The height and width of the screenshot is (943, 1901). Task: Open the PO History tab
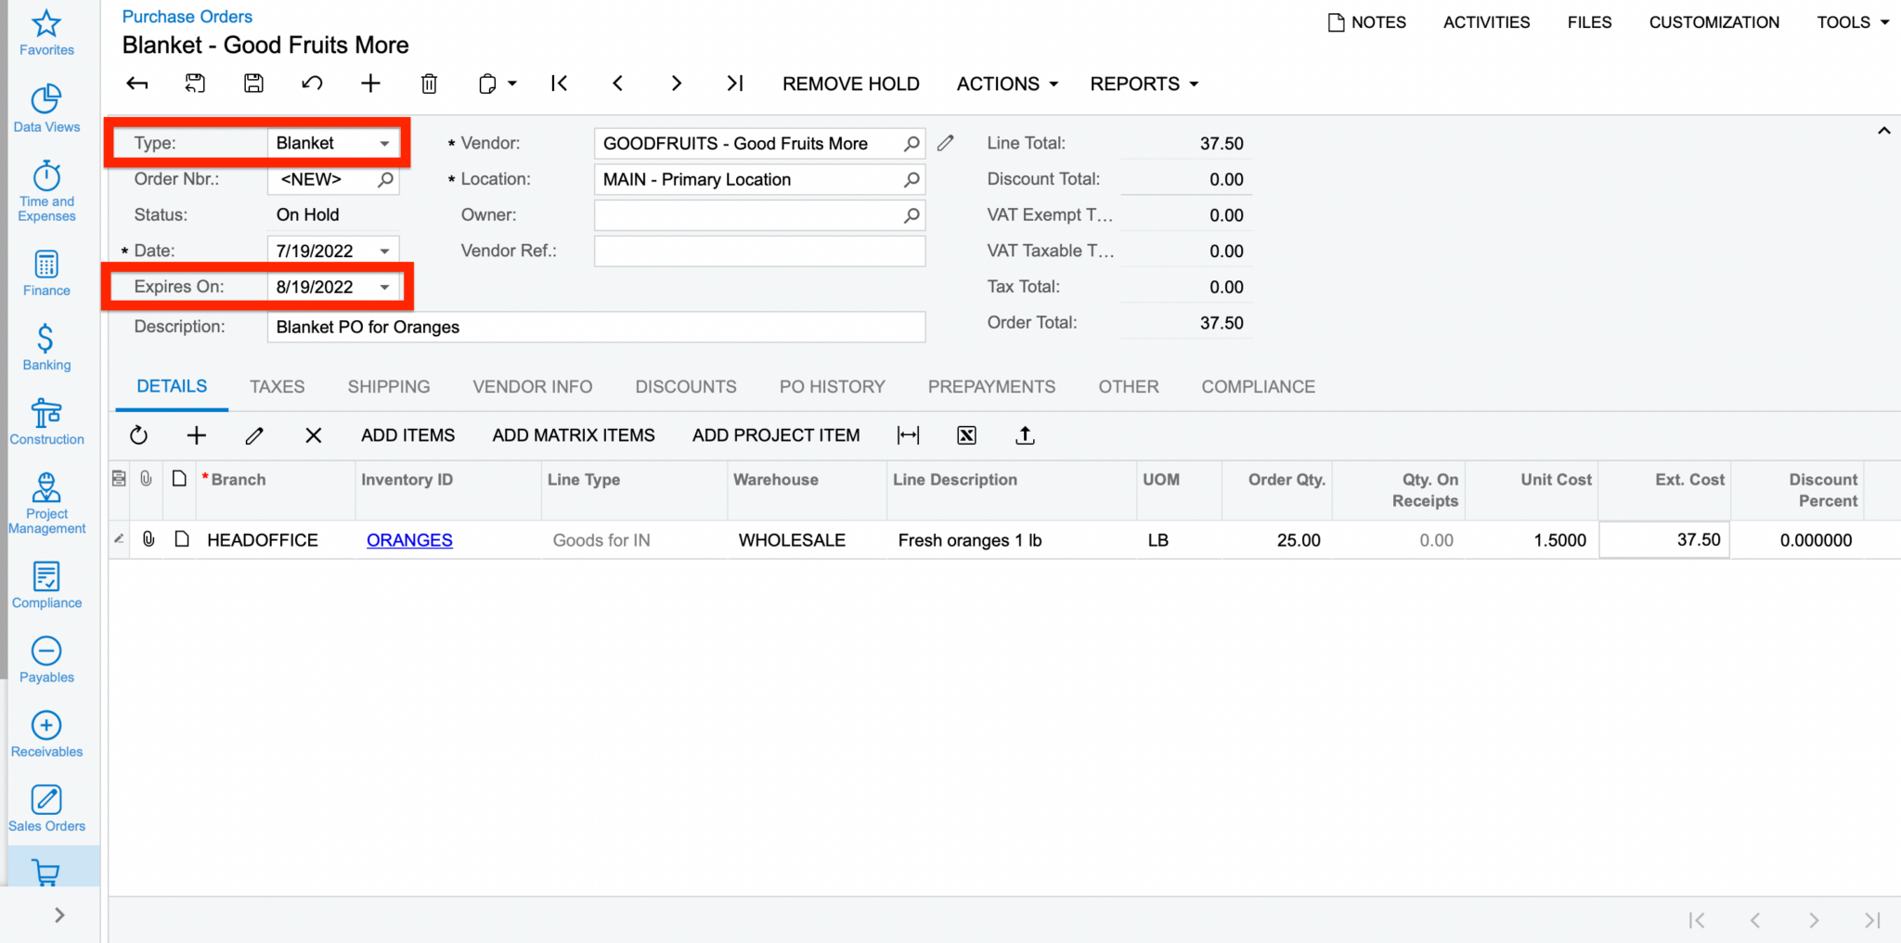click(832, 386)
